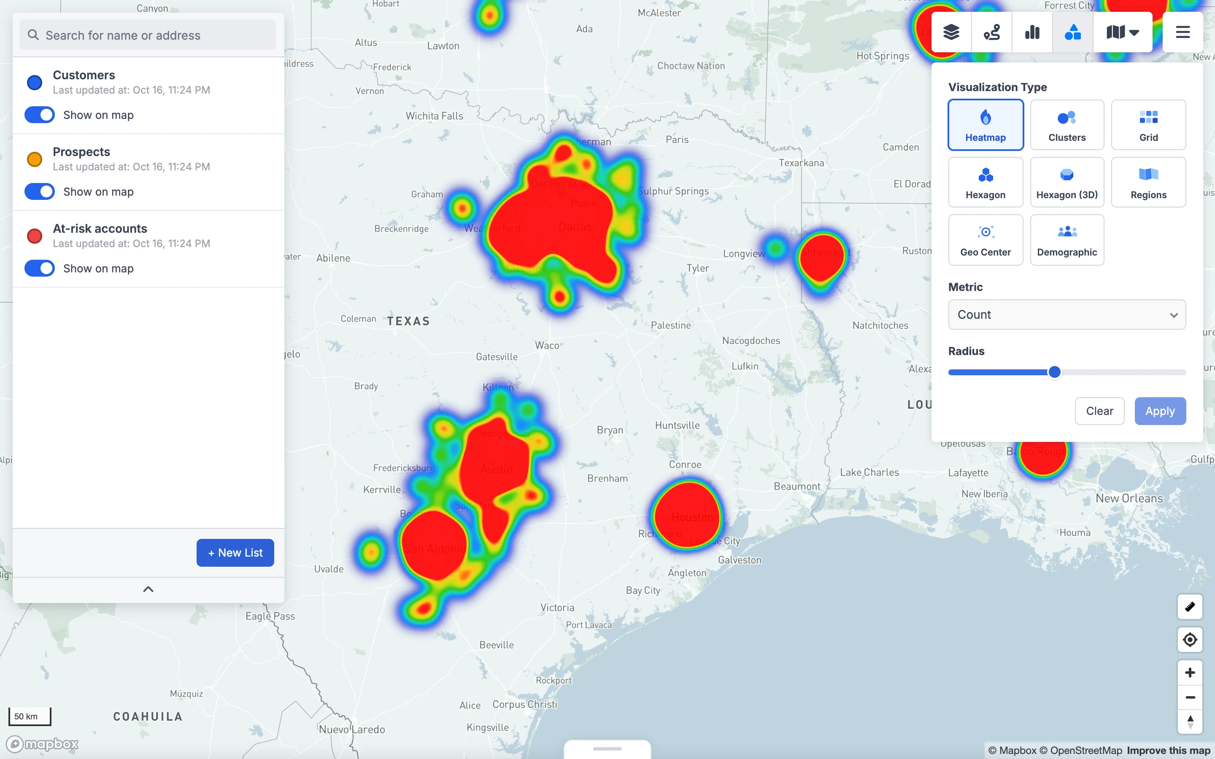The height and width of the screenshot is (759, 1215).
Task: Toggle the visualization shapes tool
Action: click(1072, 32)
